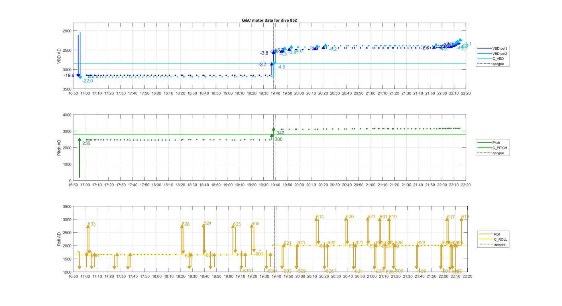Click the "342" pitch data label

coord(280,133)
